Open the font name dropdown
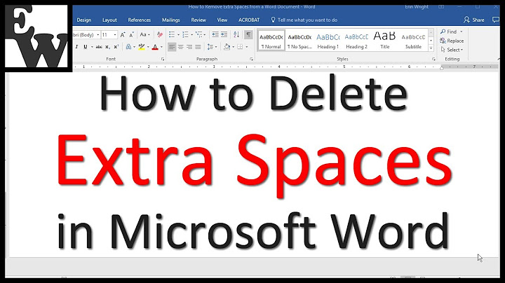The height and width of the screenshot is (283, 505). pyautogui.click(x=98, y=35)
